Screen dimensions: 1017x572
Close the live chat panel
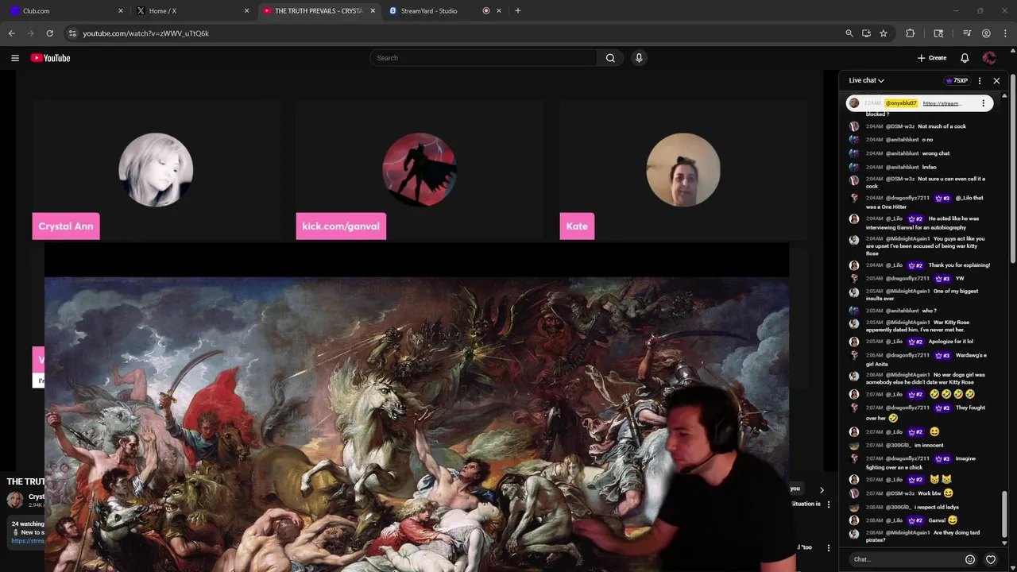coord(996,80)
